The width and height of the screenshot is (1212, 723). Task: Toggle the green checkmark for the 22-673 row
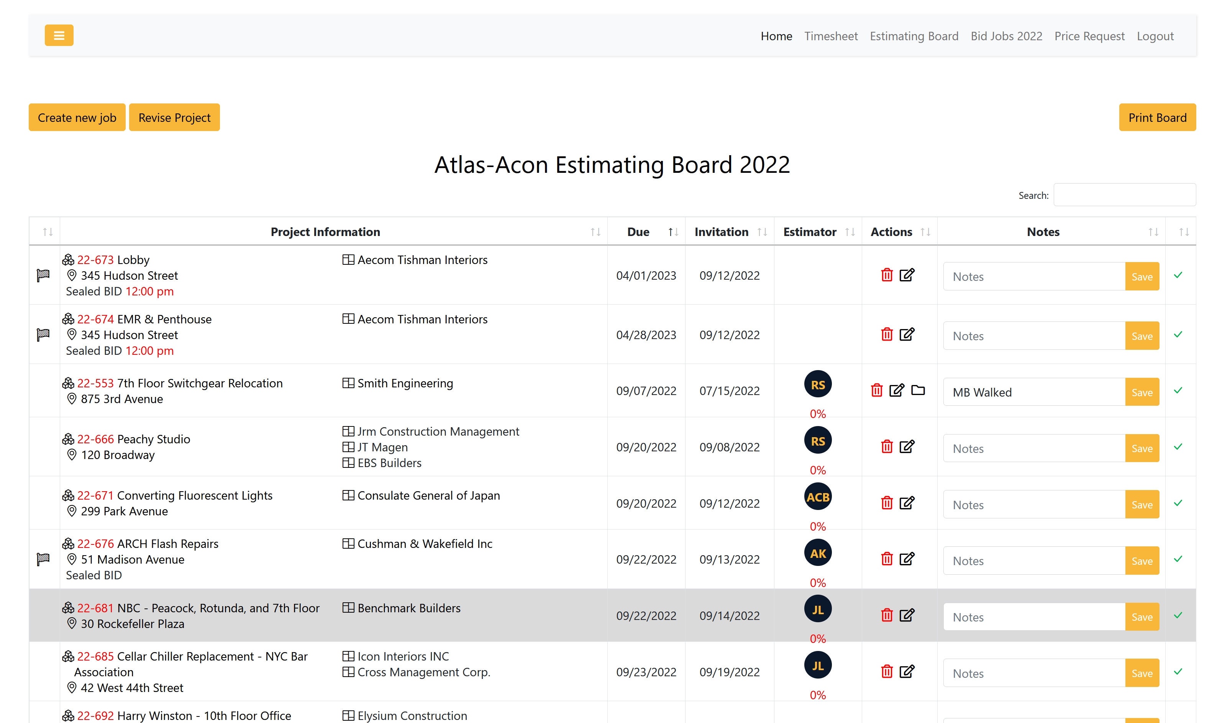coord(1178,275)
